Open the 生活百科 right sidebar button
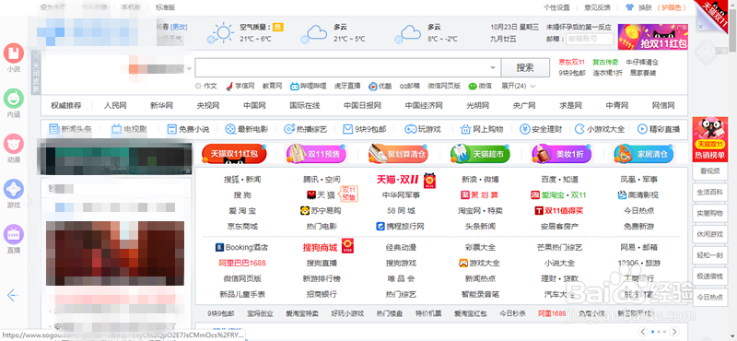Viewport: 737px width, 341px height. point(709,192)
